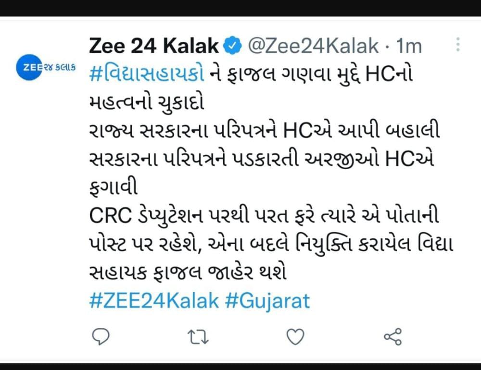The height and width of the screenshot is (370, 481).
Task: Click the word 'ફગાવી' in the tweet
Action: coord(113,187)
